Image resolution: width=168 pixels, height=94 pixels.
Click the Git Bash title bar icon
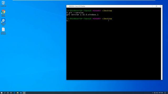pos(68,6)
